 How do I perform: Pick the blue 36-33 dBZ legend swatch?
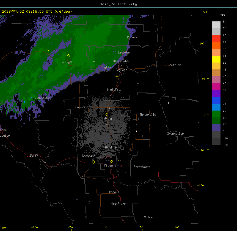tap(216, 100)
